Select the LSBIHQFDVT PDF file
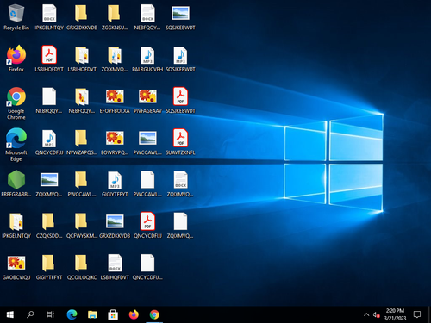Viewport: 431px width, 323px height. 49,59
